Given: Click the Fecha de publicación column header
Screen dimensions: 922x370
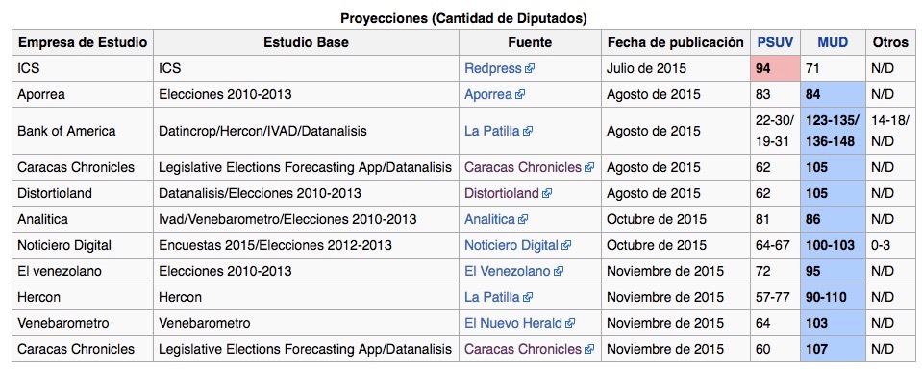Looking at the screenshot, I should tap(676, 42).
